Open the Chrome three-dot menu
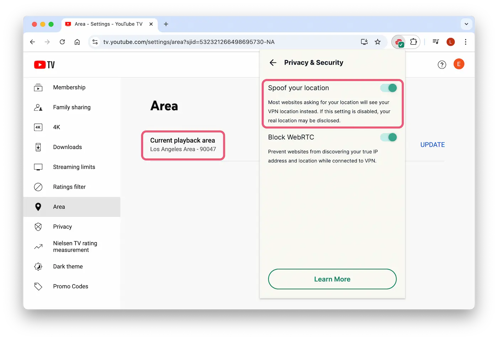This screenshot has height=340, width=498. 466,42
